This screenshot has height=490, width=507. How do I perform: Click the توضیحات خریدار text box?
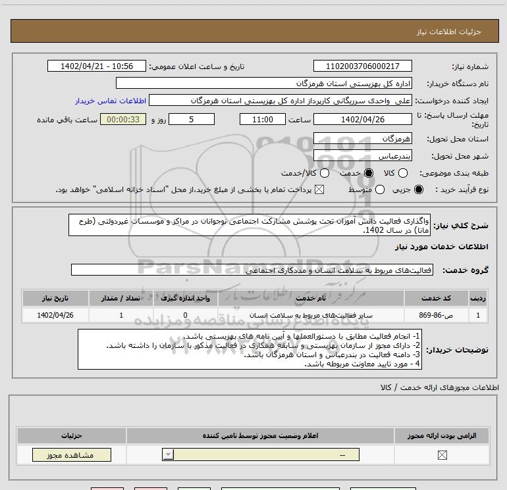tap(250, 349)
